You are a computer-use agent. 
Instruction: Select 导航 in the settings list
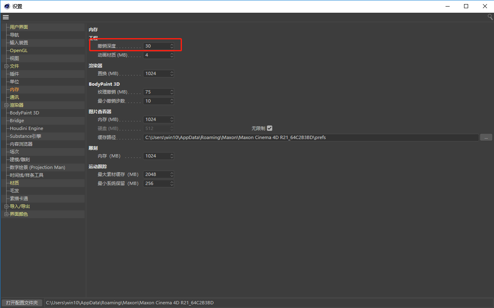click(x=14, y=35)
